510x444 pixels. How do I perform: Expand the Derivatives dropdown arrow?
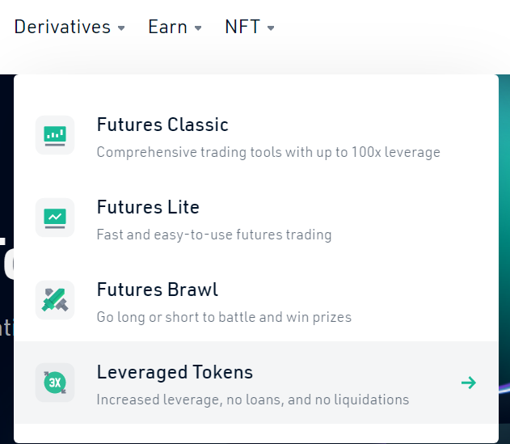click(x=121, y=28)
